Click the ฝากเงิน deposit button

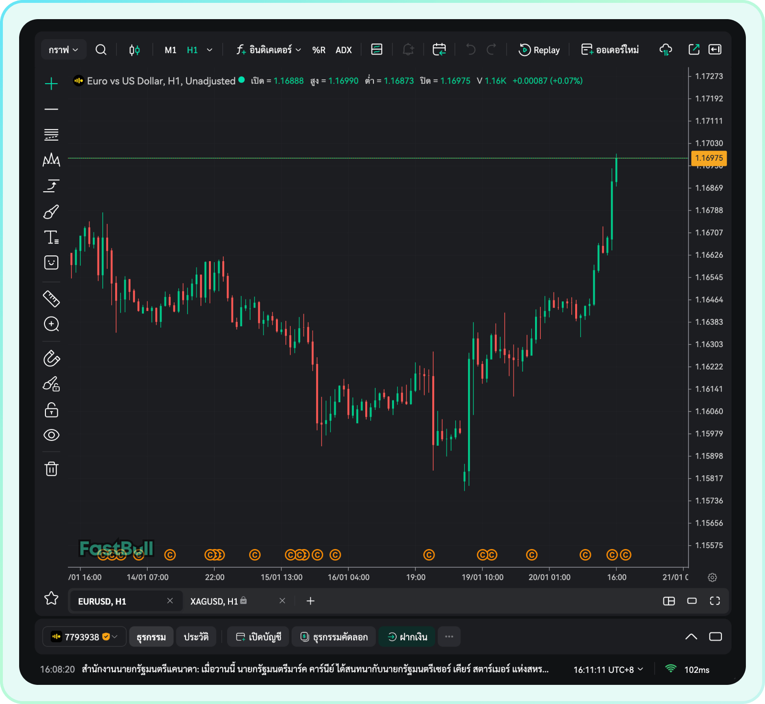tap(407, 637)
